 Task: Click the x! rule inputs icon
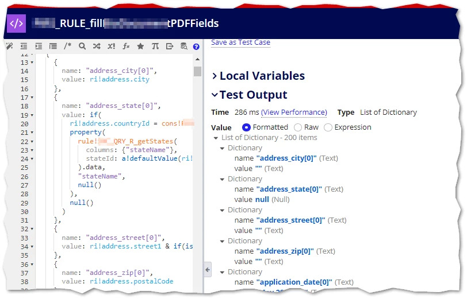coord(111,46)
